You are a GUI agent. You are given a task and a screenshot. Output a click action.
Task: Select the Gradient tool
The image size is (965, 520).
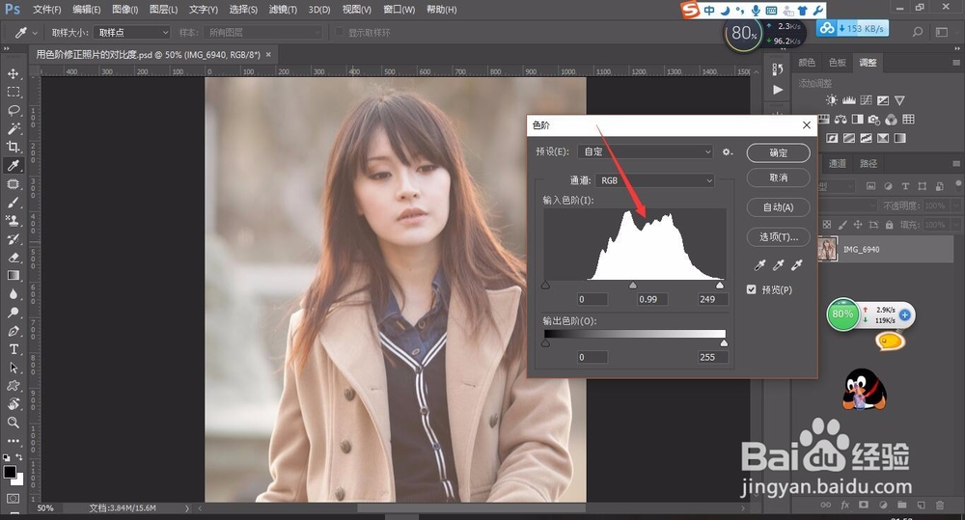tap(13, 276)
